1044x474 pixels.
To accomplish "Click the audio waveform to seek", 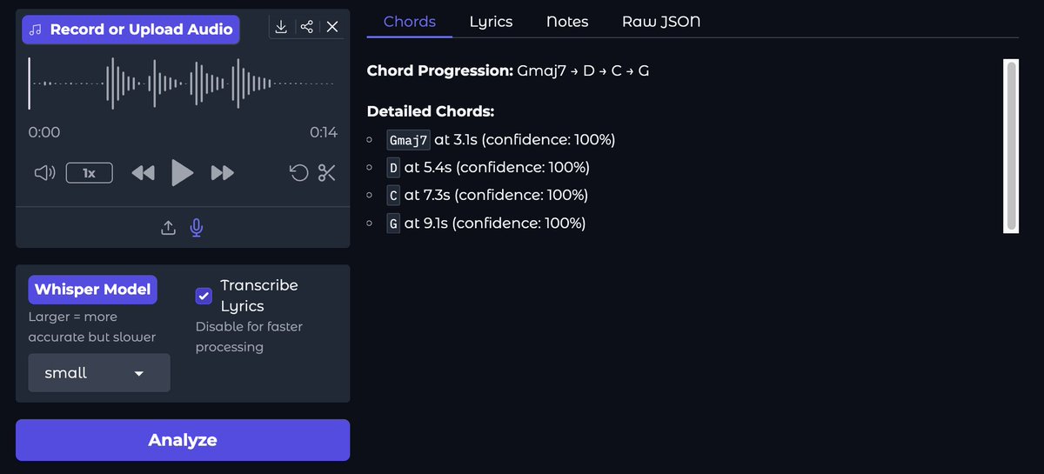I will coord(183,83).
